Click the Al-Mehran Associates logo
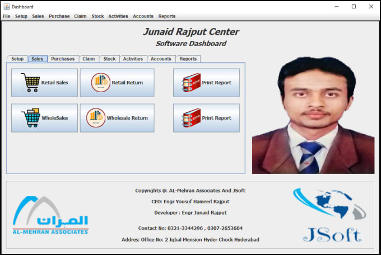Image resolution: width=381 pixels, height=255 pixels. (x=50, y=216)
